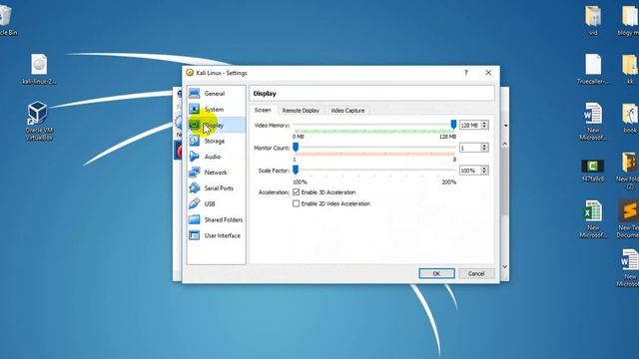The height and width of the screenshot is (359, 639).
Task: Open the USB settings plug icon
Action: (194, 203)
